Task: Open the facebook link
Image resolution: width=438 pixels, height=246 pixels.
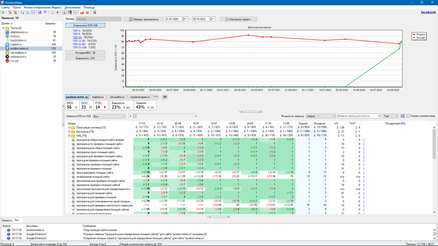Action: click(428, 12)
